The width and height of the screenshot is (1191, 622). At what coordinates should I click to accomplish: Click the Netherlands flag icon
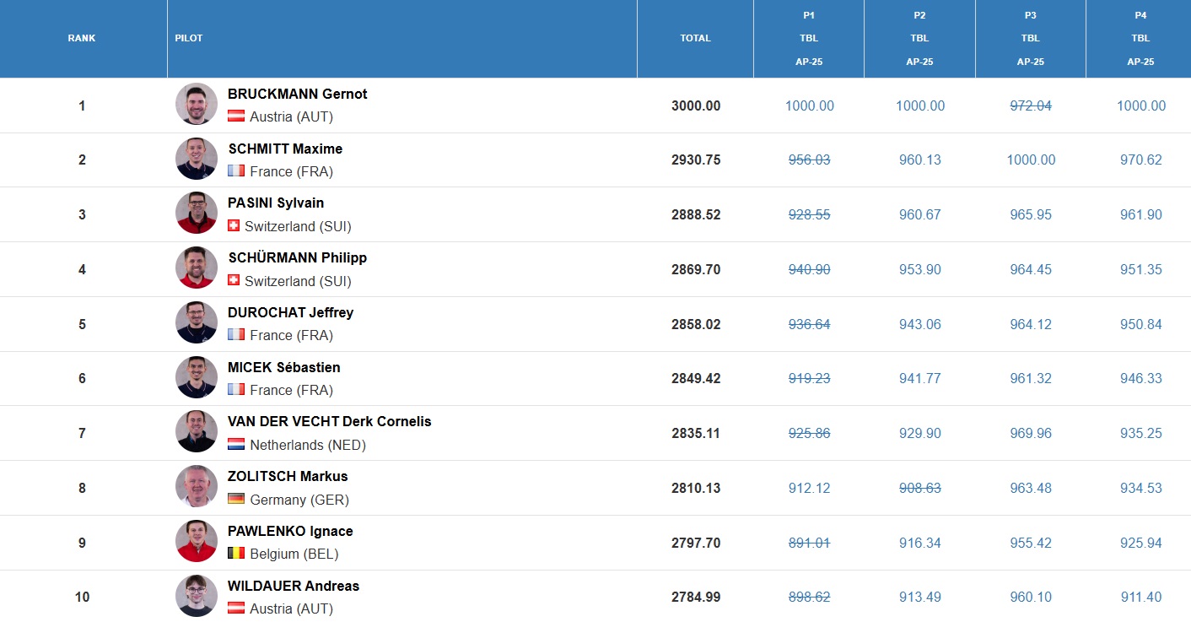(236, 445)
